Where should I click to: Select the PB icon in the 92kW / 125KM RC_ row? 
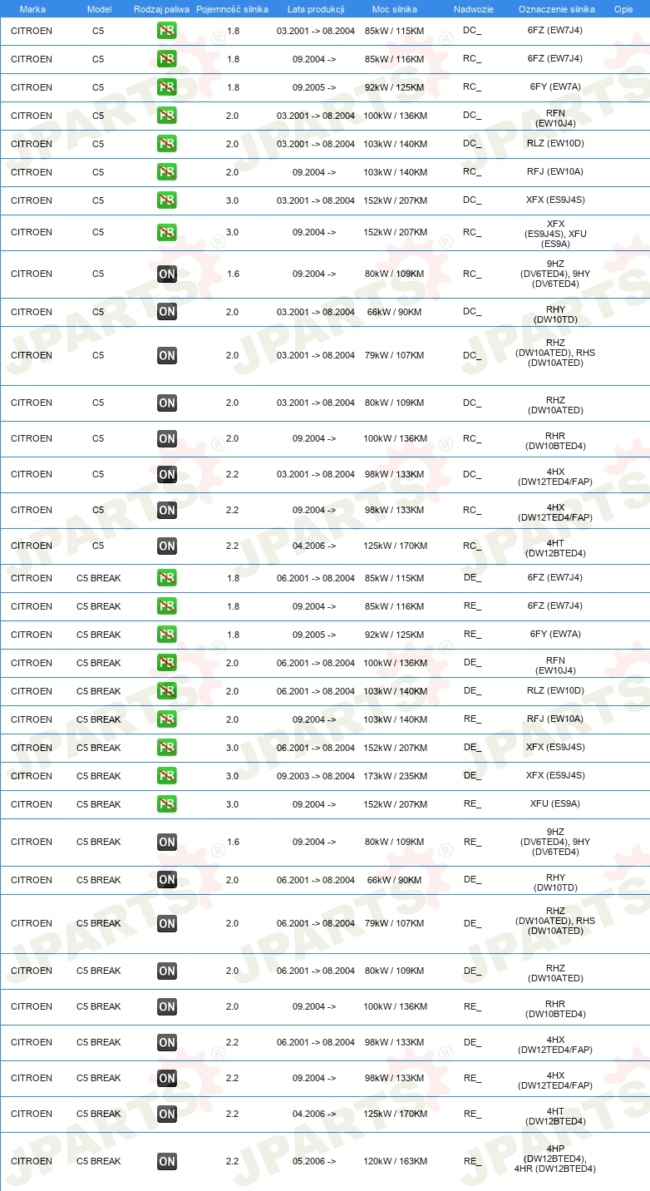(166, 87)
